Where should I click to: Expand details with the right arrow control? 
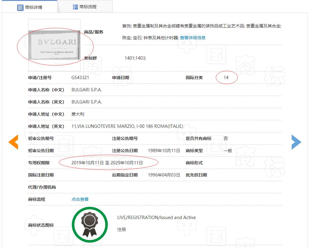(297, 141)
